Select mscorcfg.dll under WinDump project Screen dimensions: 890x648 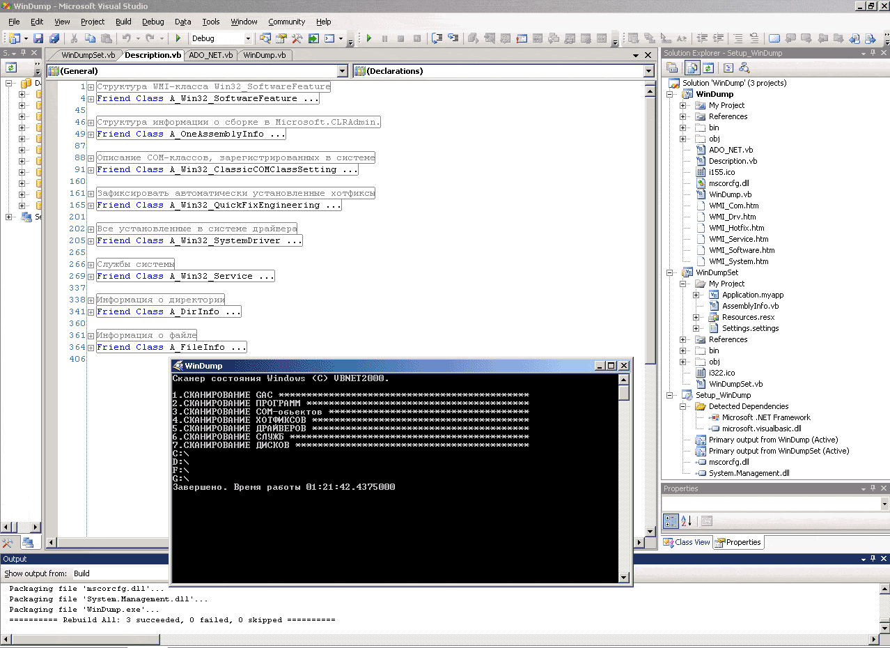coord(728,183)
